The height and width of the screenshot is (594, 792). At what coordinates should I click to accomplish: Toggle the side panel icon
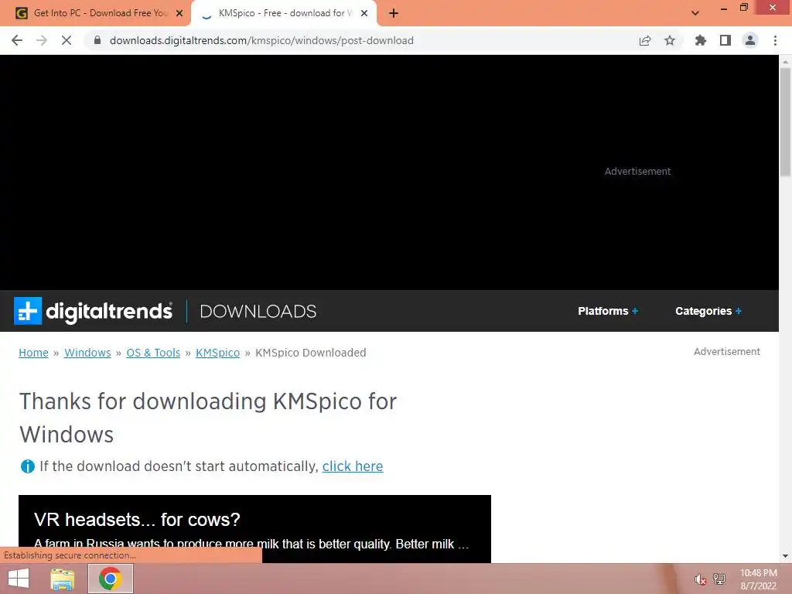coord(725,40)
